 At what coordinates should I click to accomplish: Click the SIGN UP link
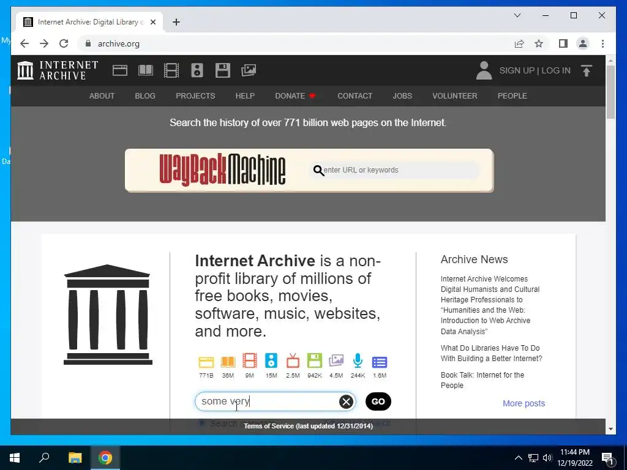tap(517, 70)
